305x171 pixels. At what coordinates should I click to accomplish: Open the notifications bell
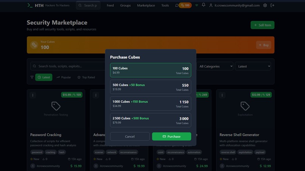204,5
